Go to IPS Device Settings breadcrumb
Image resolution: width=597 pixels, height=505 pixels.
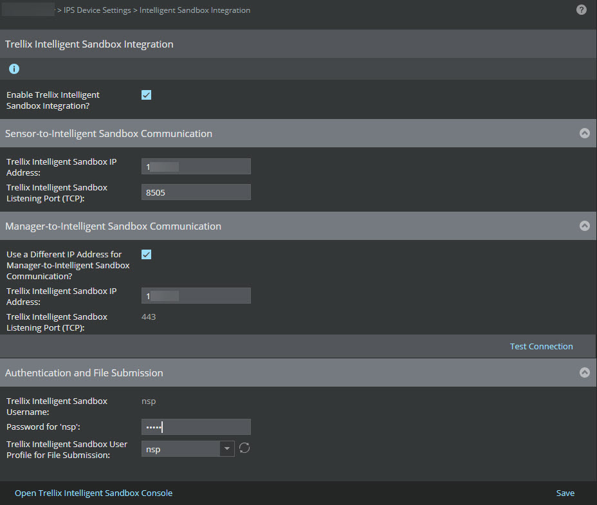click(x=97, y=10)
